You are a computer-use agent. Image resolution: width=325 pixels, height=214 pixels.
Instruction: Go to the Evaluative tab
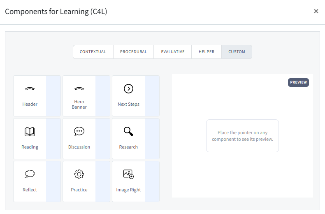pos(173,52)
